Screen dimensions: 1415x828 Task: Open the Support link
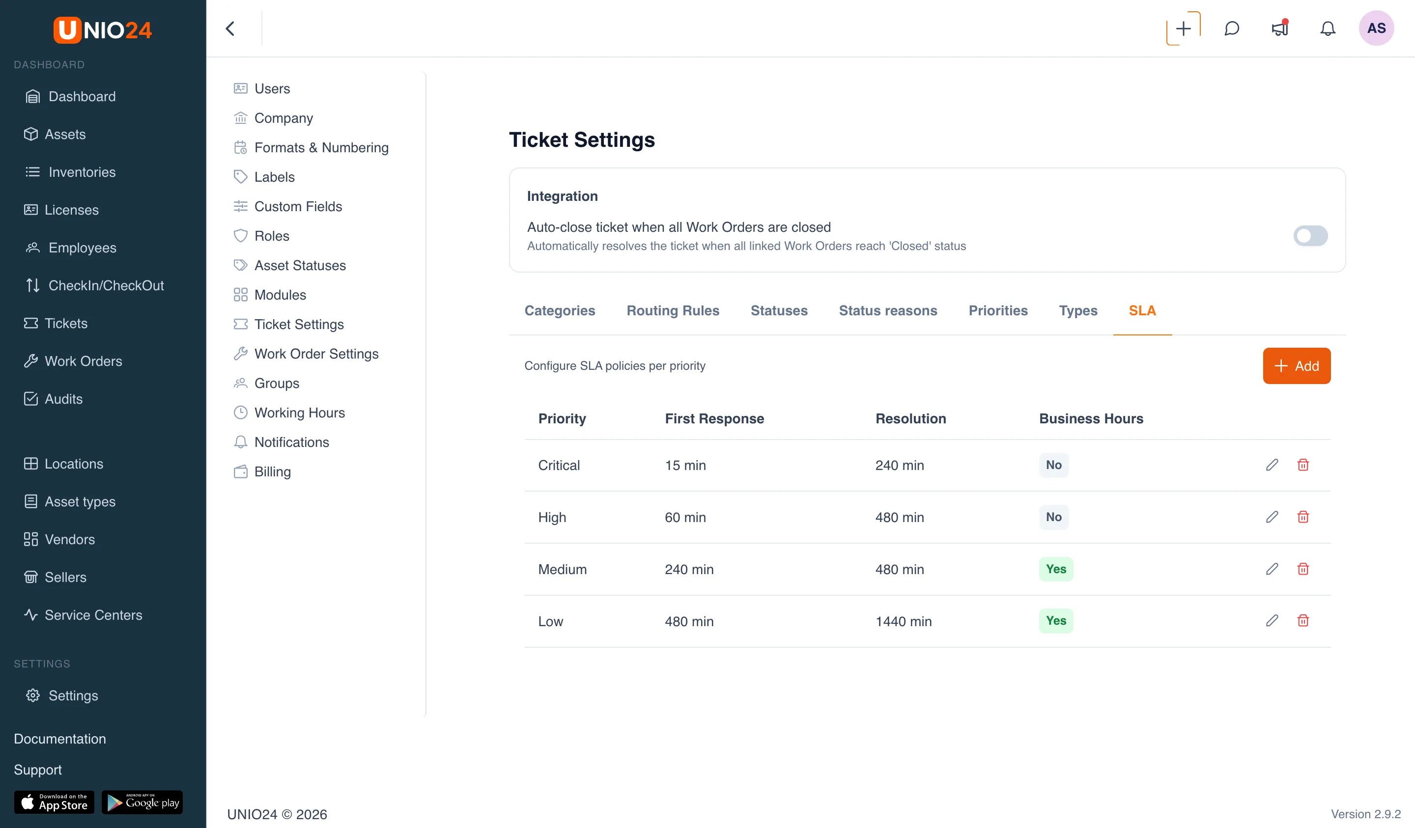[38, 770]
